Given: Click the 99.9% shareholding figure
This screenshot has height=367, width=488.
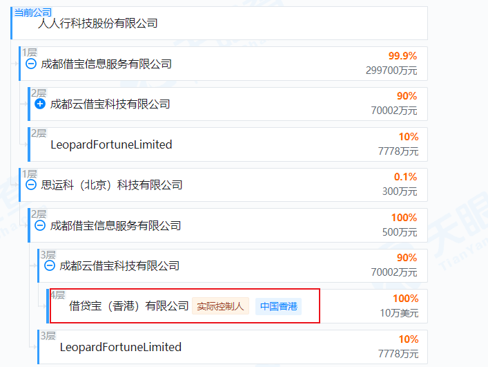Looking at the screenshot, I should (x=402, y=56).
